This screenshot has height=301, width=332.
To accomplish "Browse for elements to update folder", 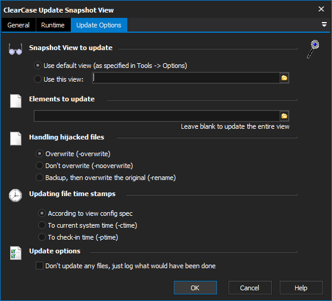I will click(x=284, y=116).
